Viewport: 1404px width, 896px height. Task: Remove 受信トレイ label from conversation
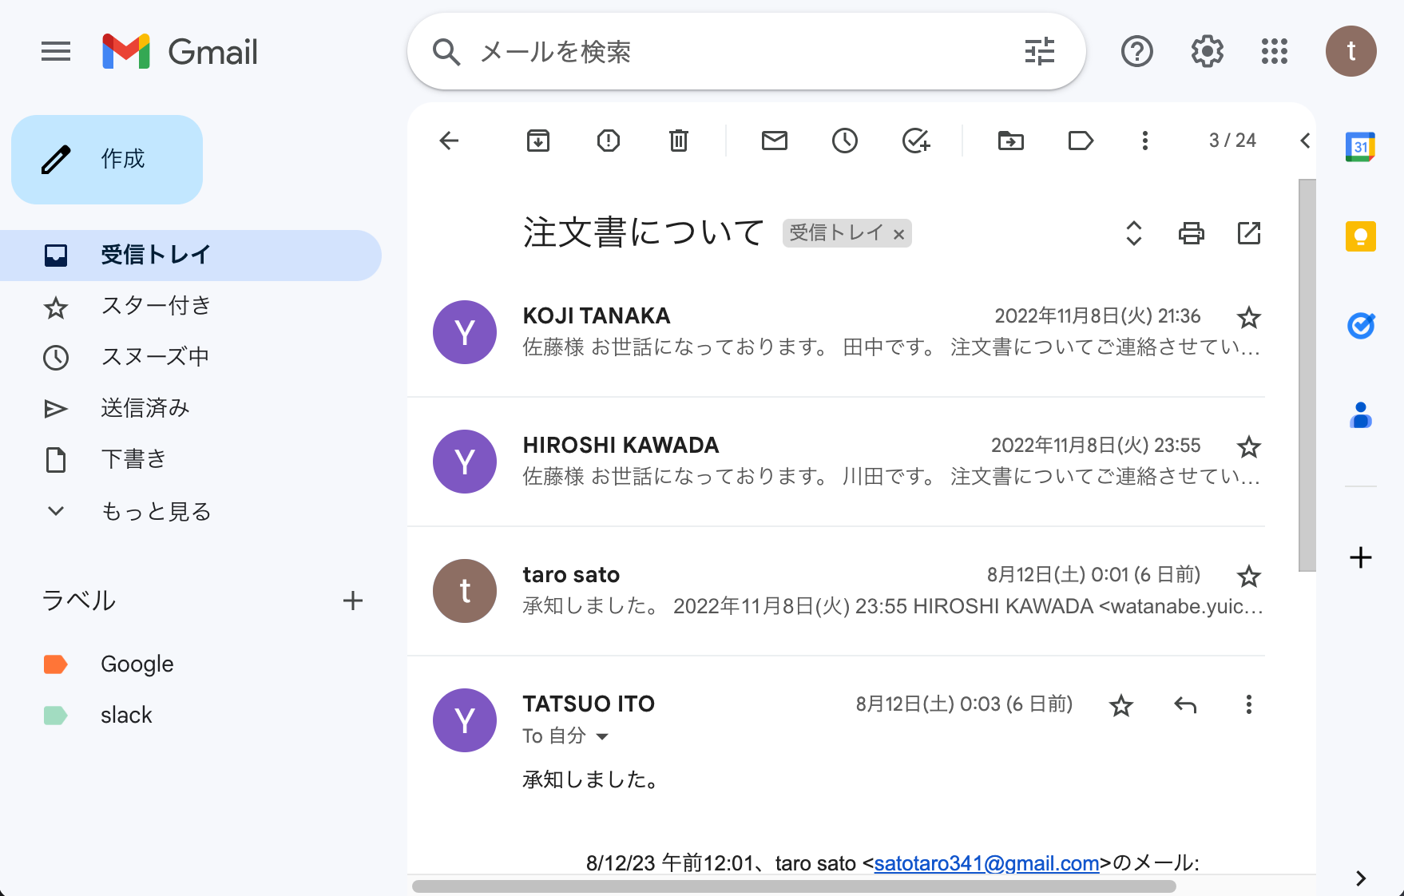point(899,234)
